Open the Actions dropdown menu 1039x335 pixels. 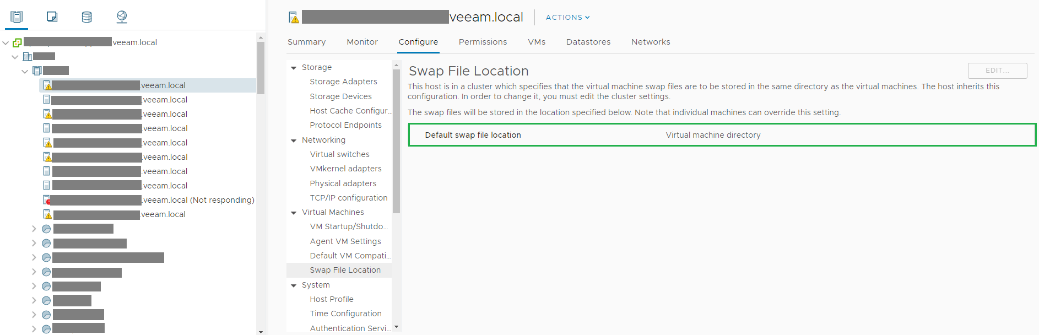(x=567, y=18)
